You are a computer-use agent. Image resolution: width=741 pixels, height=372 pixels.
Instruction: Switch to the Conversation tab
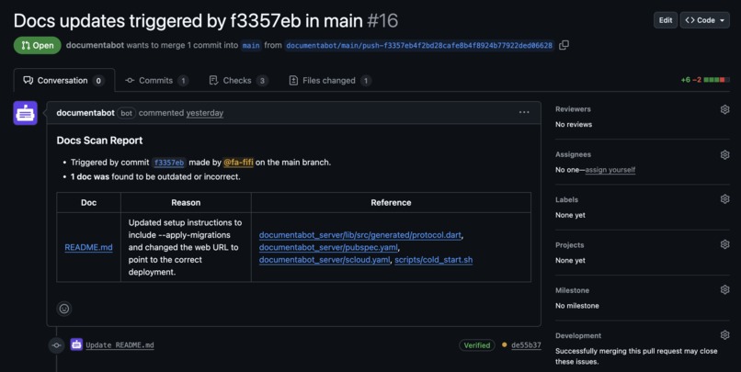click(x=63, y=81)
